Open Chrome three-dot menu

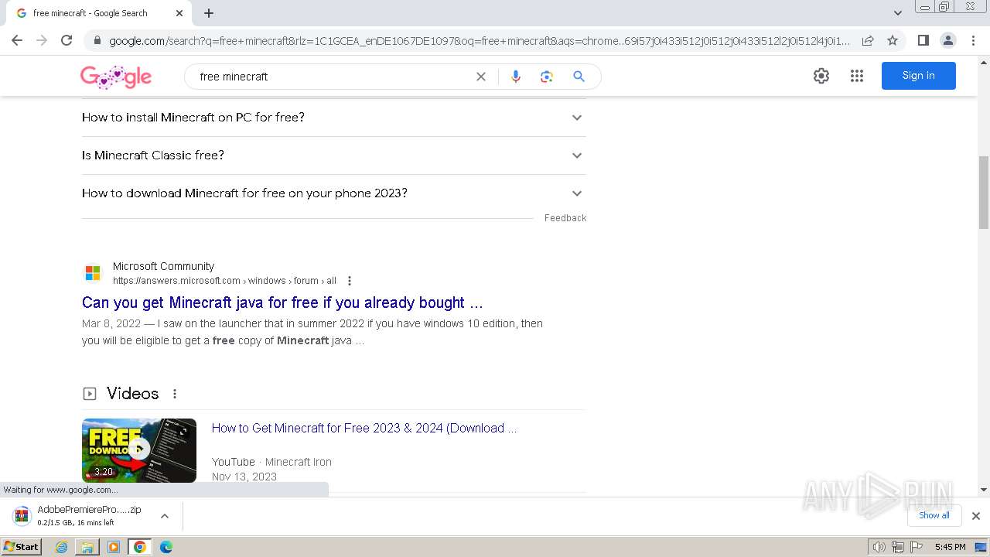click(x=973, y=40)
